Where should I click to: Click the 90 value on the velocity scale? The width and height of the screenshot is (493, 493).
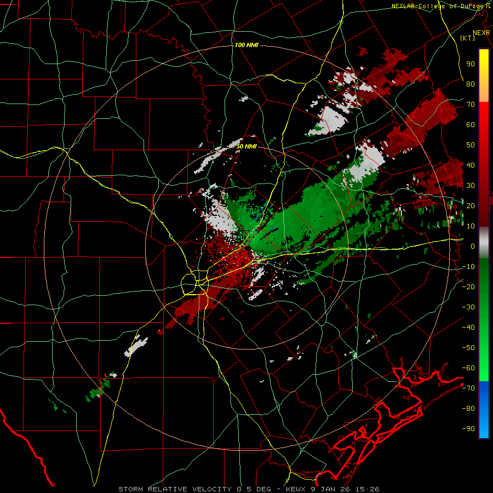tap(471, 64)
